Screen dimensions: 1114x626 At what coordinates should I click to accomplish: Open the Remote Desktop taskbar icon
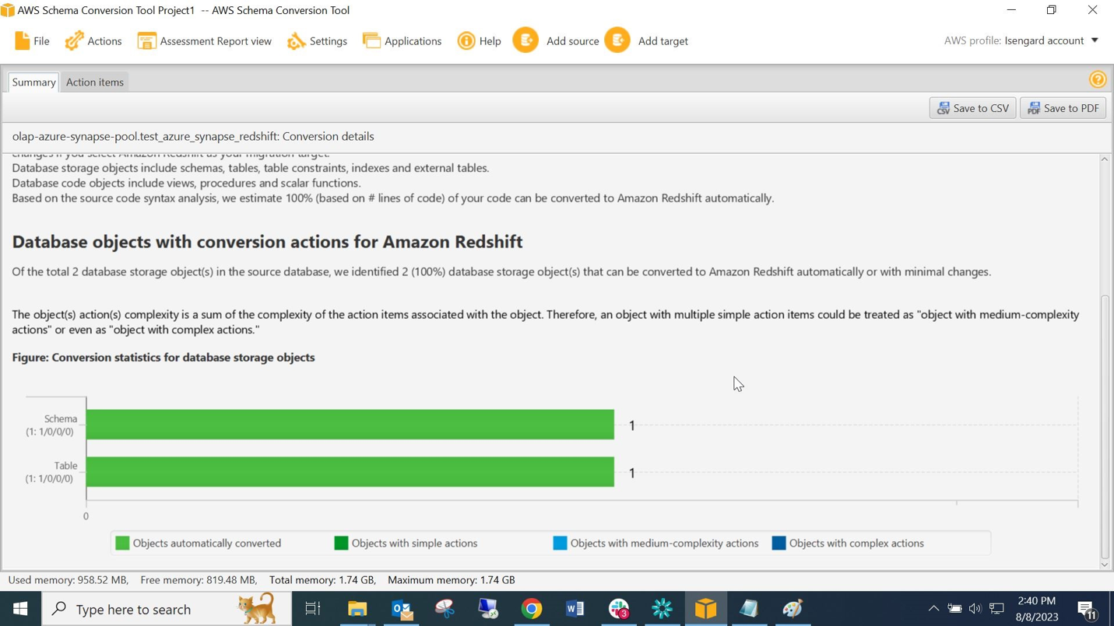[488, 609]
